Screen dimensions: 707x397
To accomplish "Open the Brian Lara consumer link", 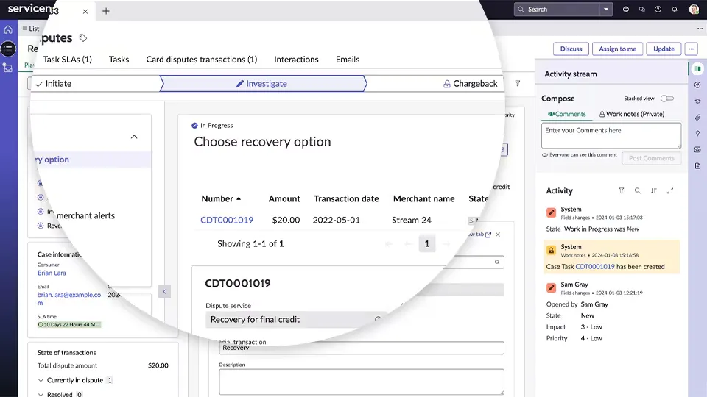I will point(52,273).
